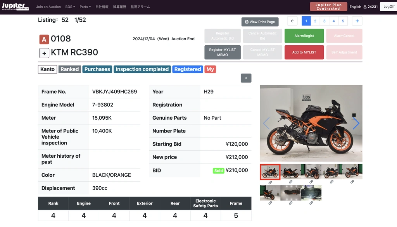Click the Self Adjustment button
This screenshot has width=397, height=227.
tap(344, 52)
